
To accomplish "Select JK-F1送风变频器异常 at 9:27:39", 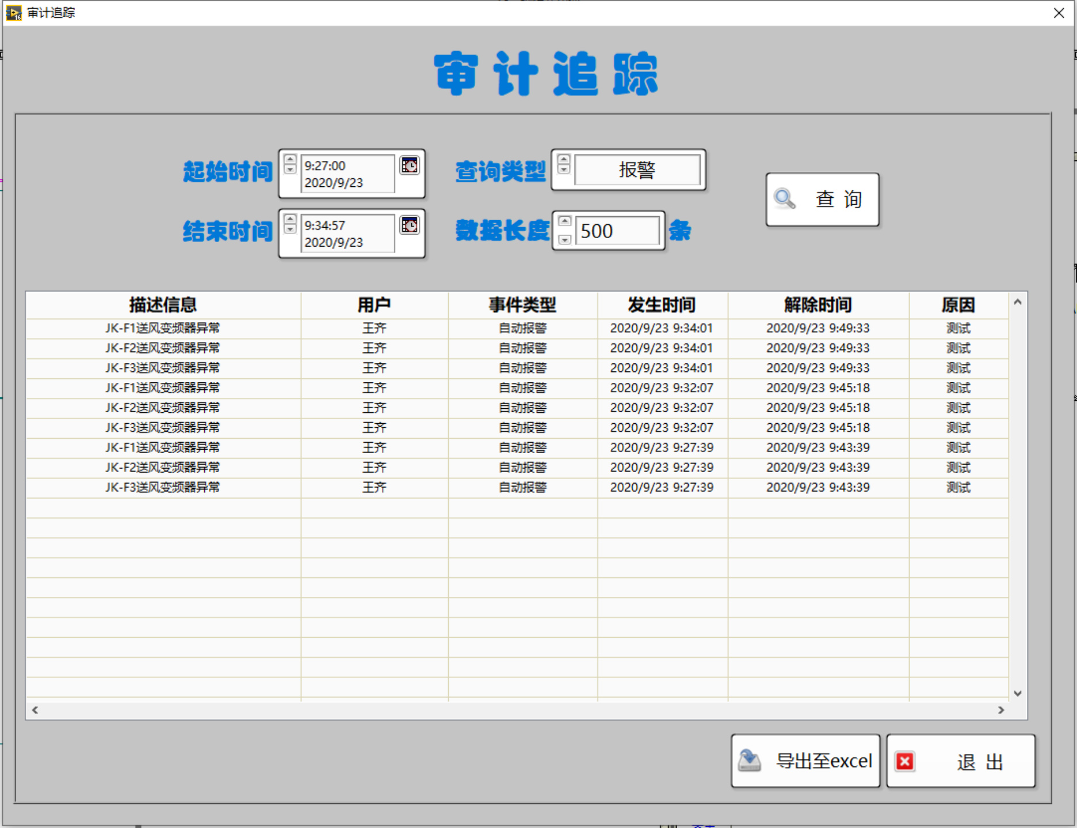I will coord(163,448).
